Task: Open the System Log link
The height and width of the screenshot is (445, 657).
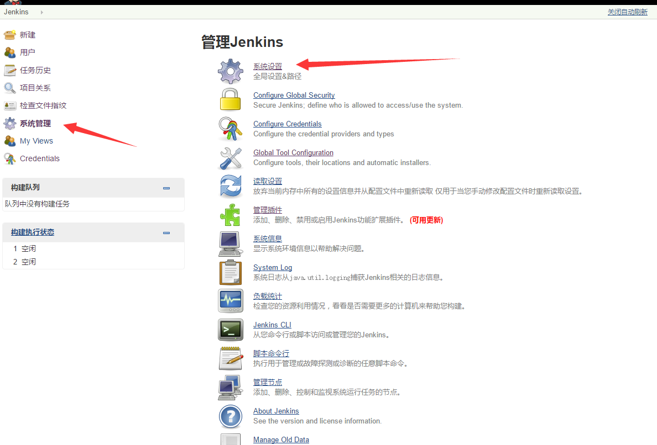Action: click(273, 267)
